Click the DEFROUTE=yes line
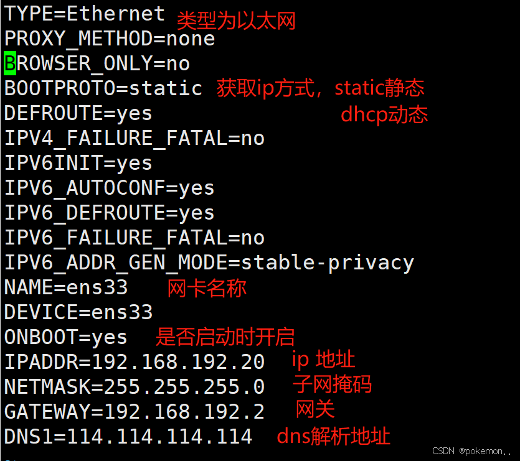 tap(78, 114)
